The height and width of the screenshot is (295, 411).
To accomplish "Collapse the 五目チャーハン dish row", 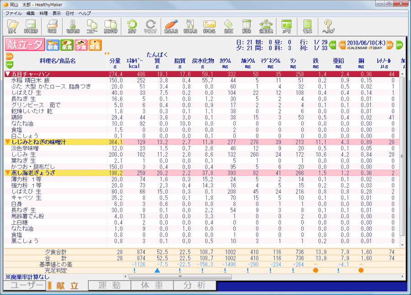I will point(8,74).
